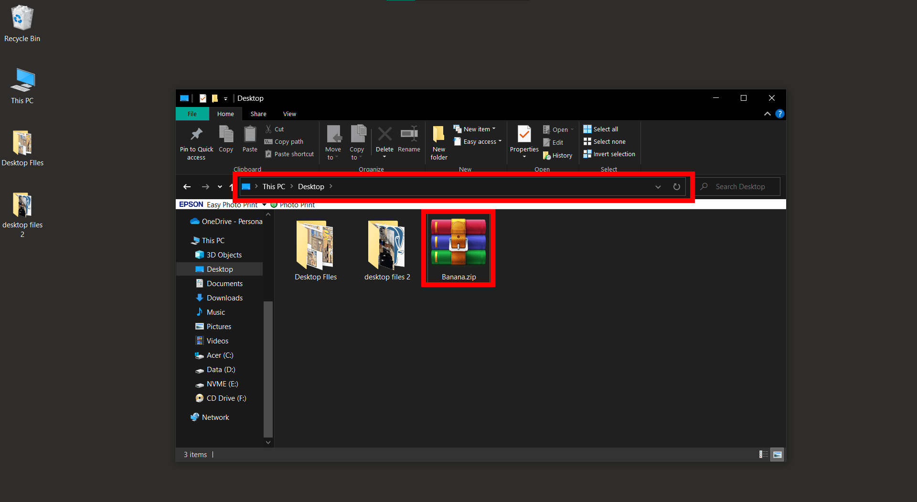This screenshot has height=502, width=917.
Task: Click the back navigation arrow
Action: 187,187
